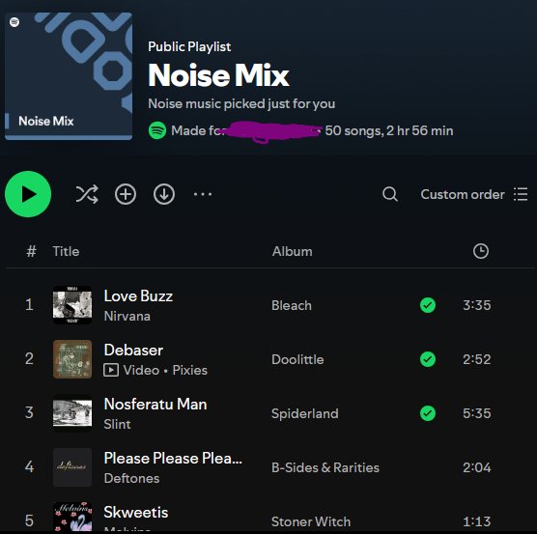This screenshot has height=534, width=537.
Task: Click the Love Buzz album thumbnail
Action: [x=72, y=305]
